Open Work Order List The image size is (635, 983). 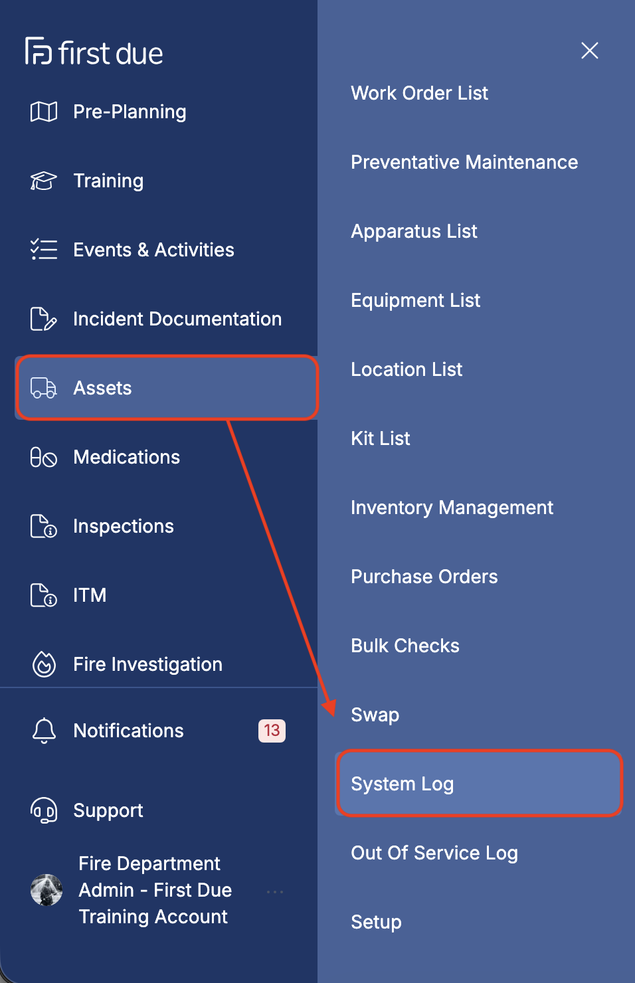click(419, 93)
